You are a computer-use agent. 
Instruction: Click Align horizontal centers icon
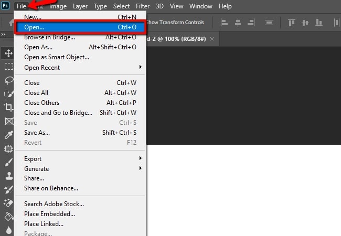pyautogui.click(x=238, y=23)
